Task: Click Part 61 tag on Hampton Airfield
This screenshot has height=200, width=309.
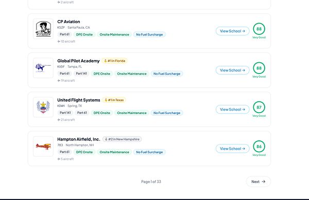Action: (65, 152)
